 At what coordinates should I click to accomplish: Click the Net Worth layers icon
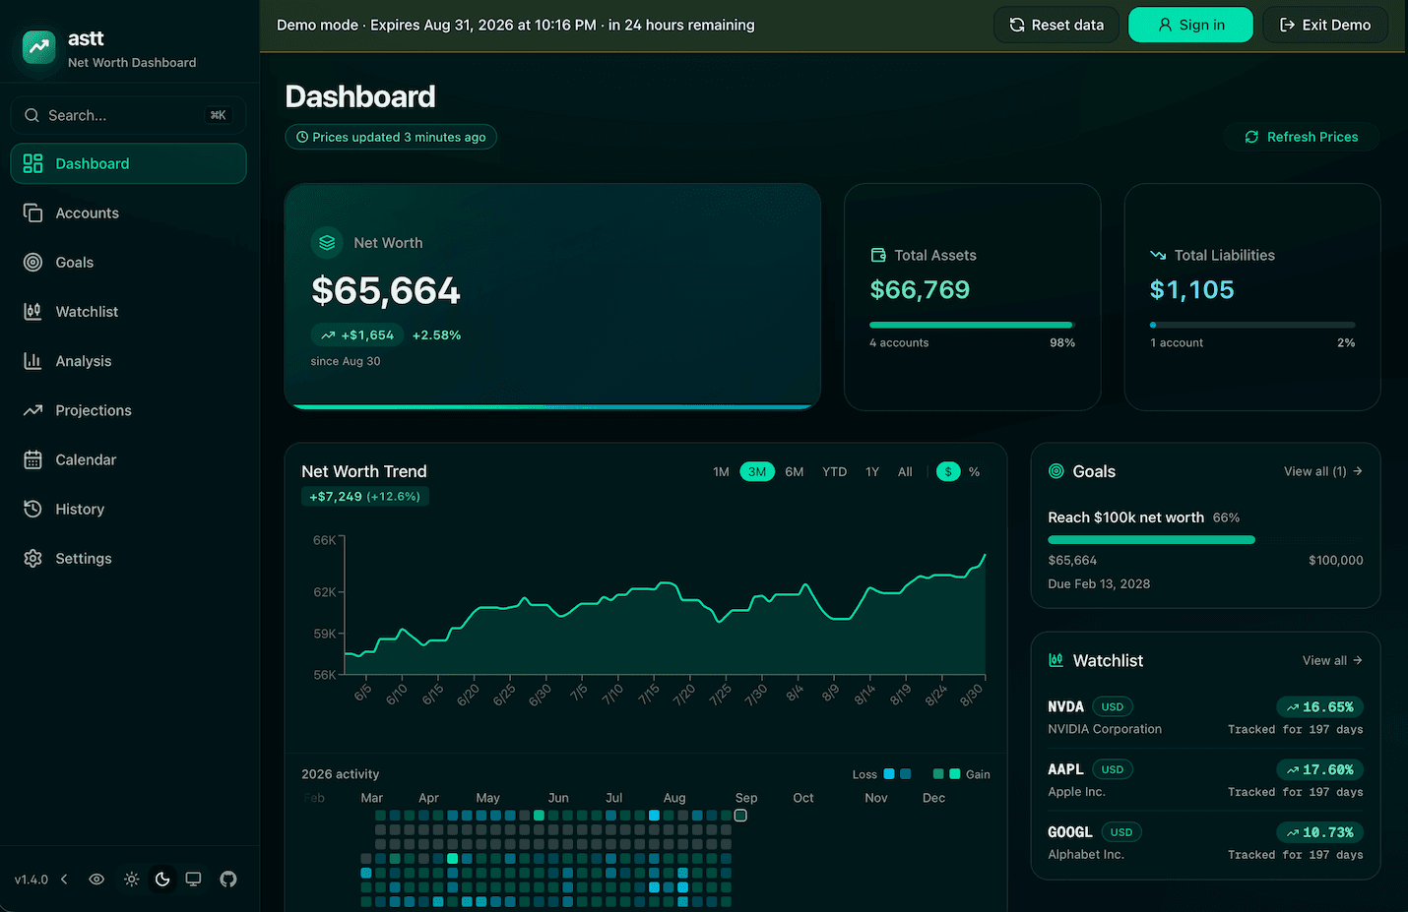tap(327, 243)
